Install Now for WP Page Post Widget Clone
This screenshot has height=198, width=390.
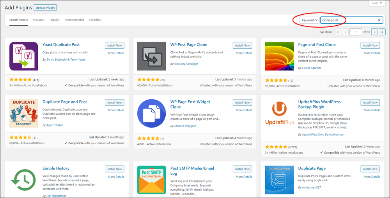243,102
